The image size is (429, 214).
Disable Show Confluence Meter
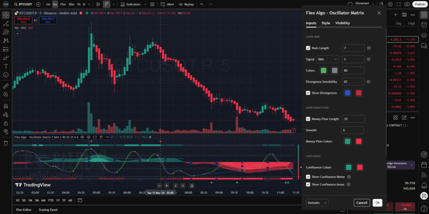tap(308, 177)
